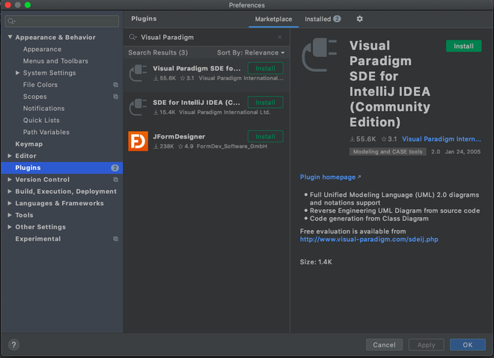
Task: Select Keymap in the settings tree
Action: [x=29, y=144]
